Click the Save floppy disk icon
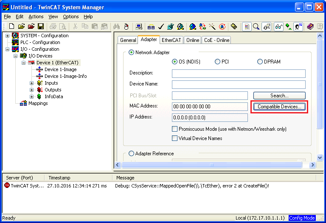Image resolution: width=326 pixels, height=223 pixels. [x=41, y=27]
